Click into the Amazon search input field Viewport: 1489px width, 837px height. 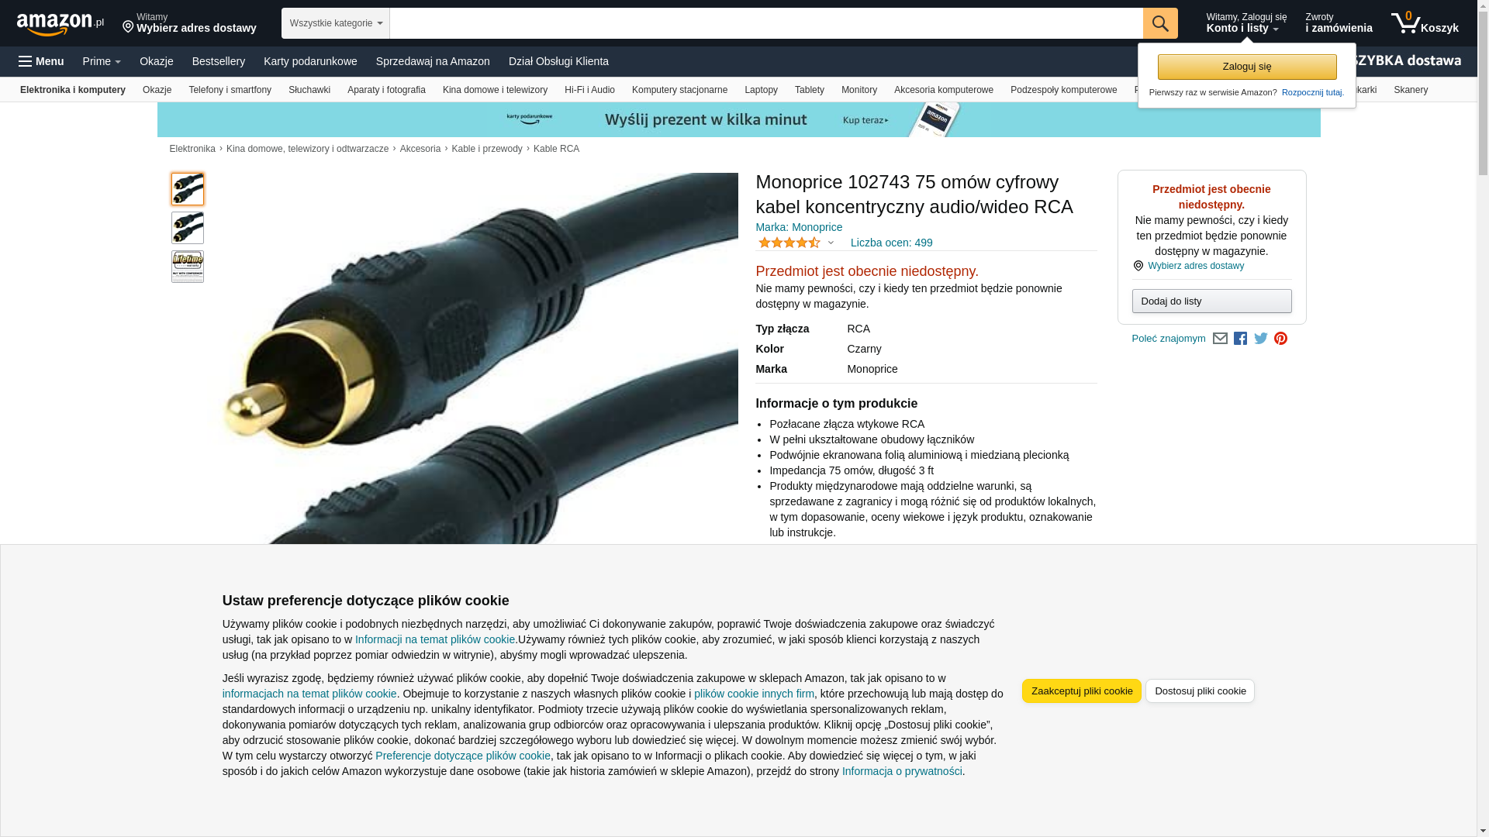766,23
